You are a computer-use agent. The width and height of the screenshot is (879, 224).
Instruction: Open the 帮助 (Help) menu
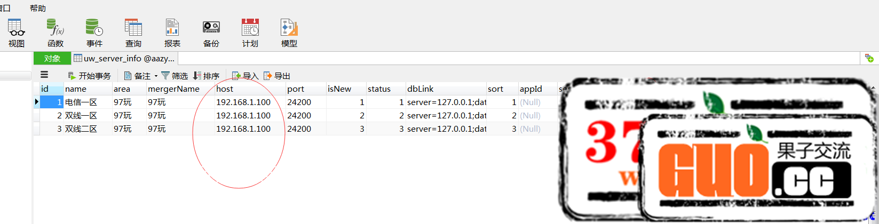click(x=38, y=8)
